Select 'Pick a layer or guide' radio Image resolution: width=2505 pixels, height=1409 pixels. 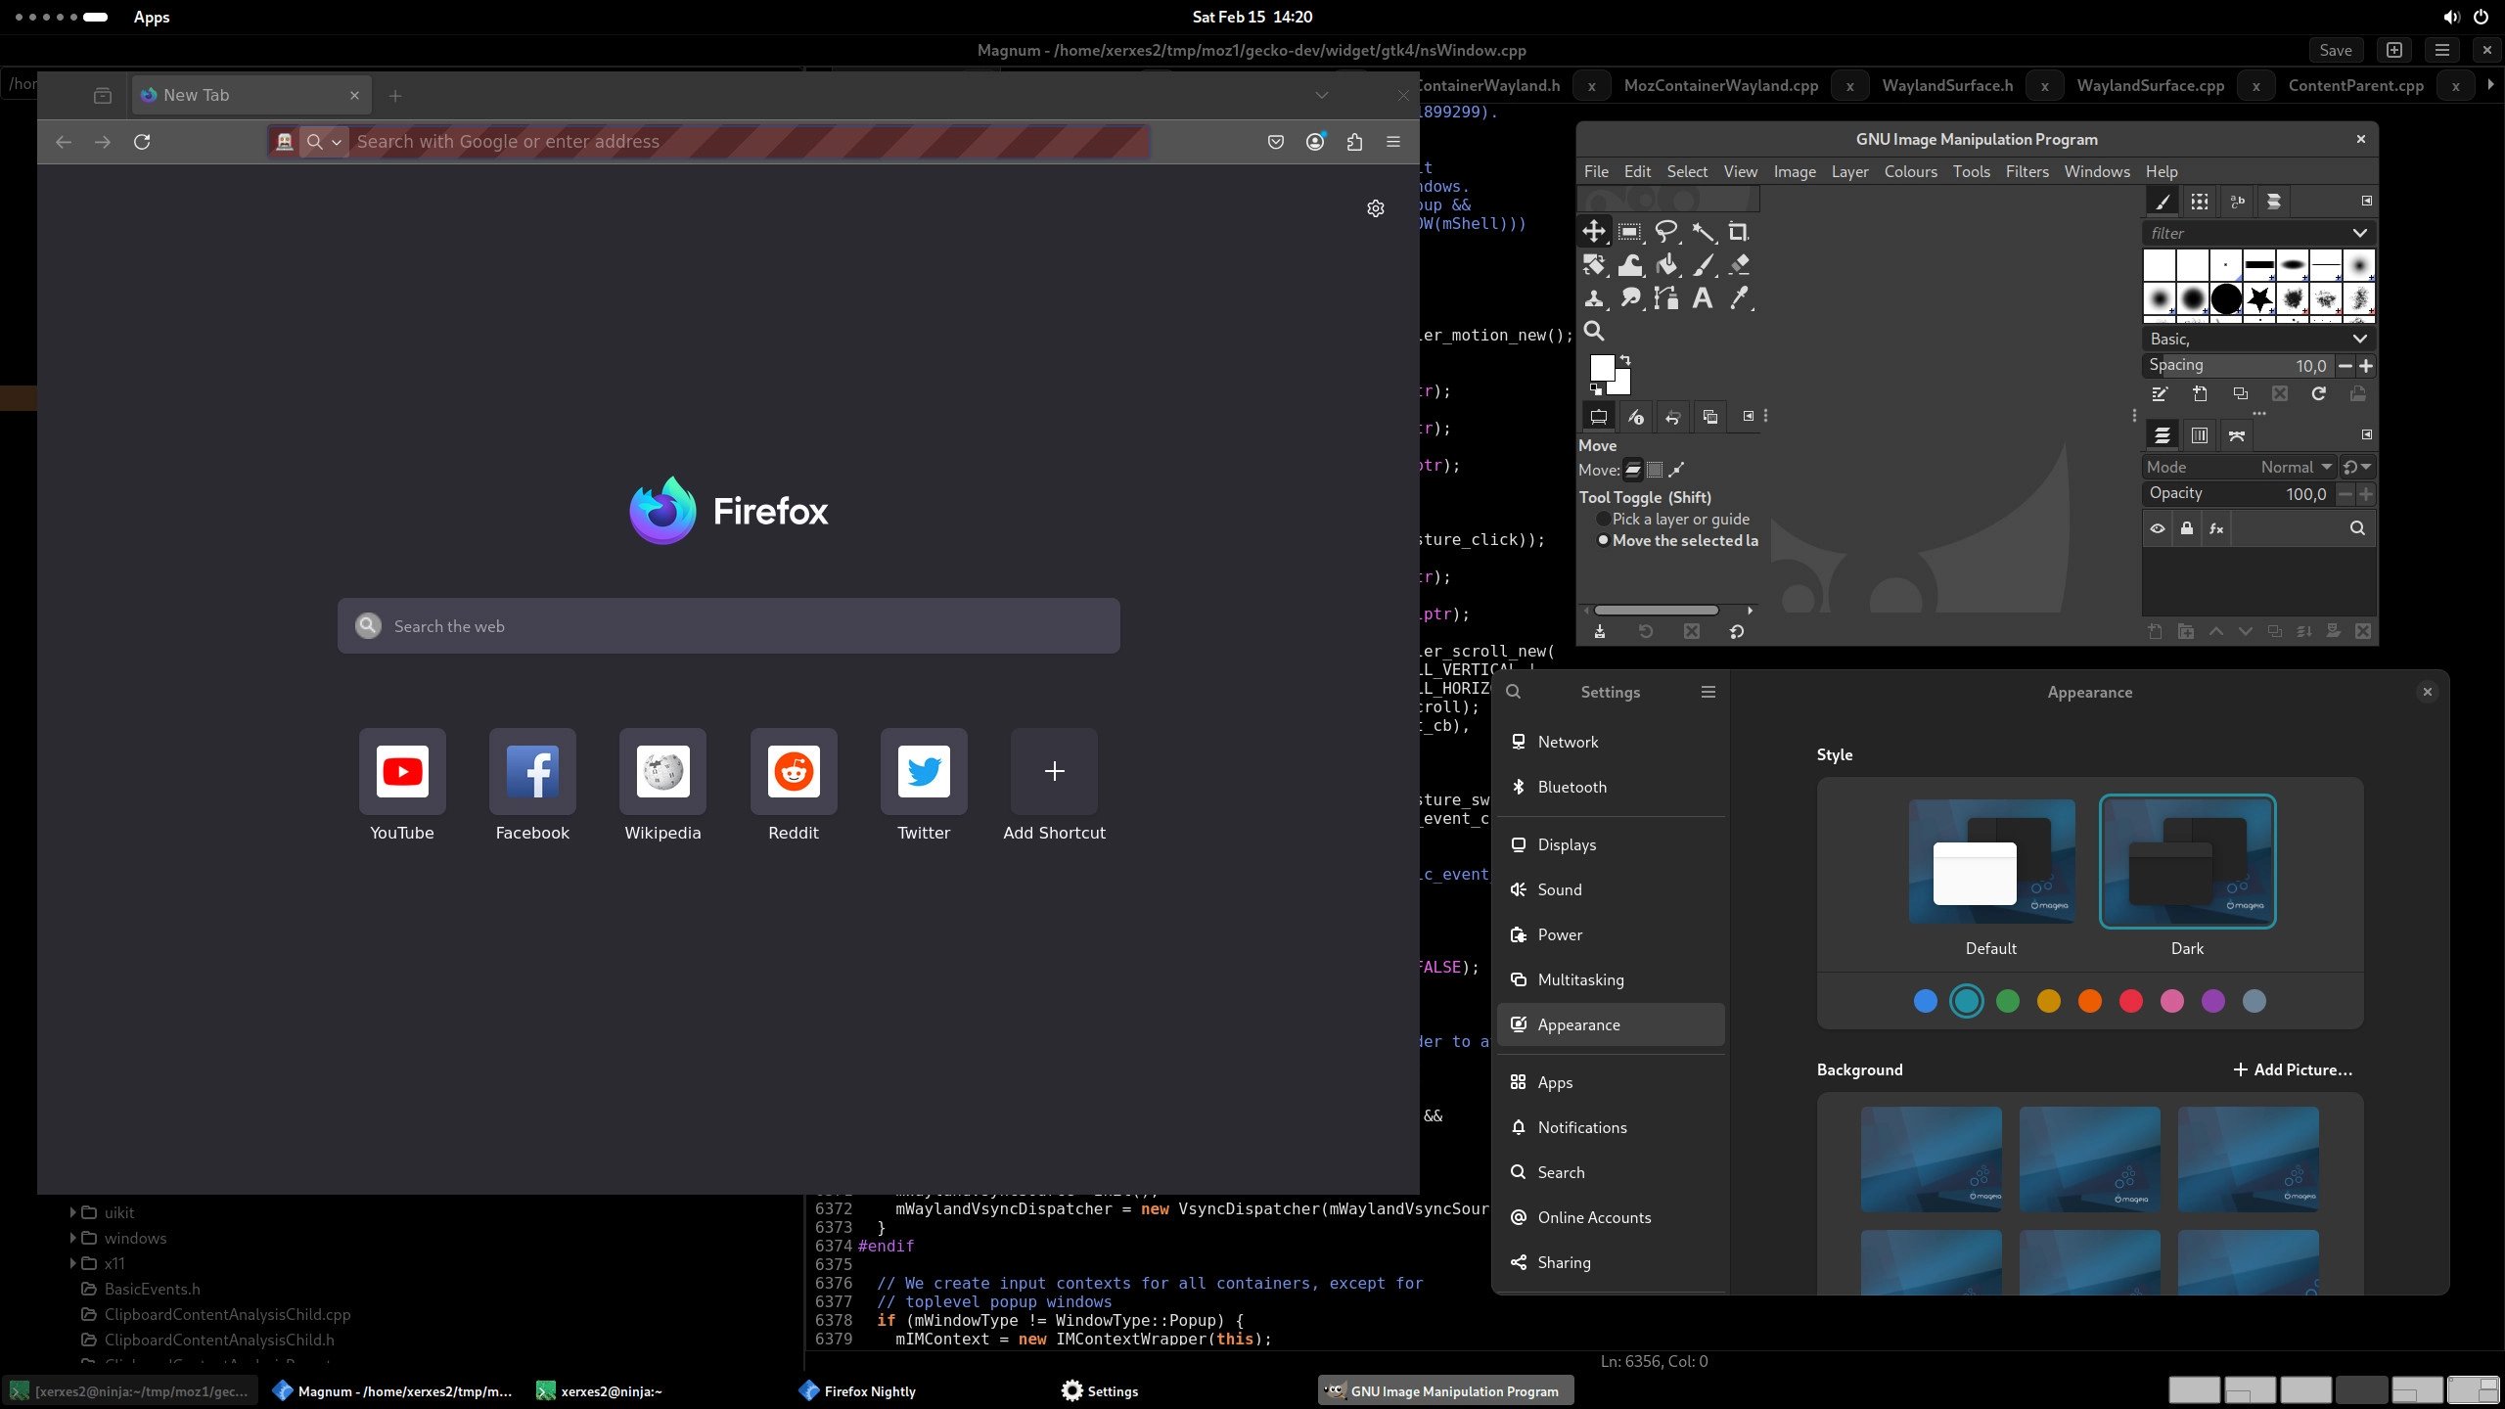click(x=1603, y=520)
